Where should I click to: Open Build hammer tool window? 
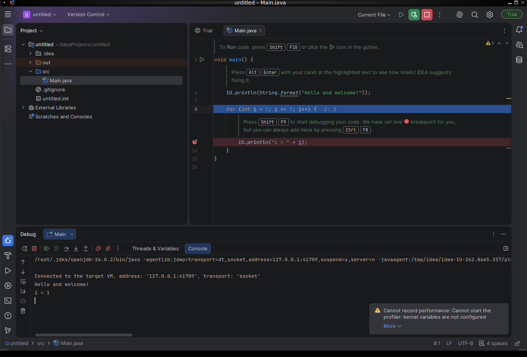(x=8, y=256)
